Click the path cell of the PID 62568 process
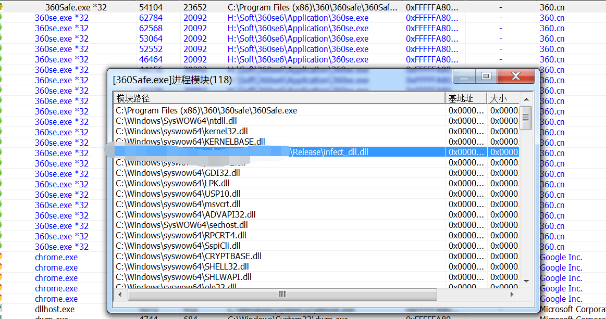This screenshot has width=606, height=319. click(x=298, y=28)
